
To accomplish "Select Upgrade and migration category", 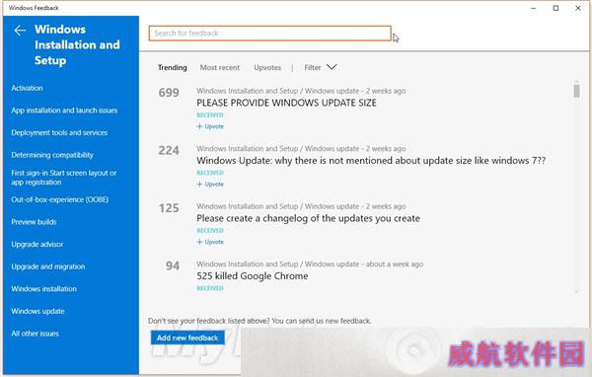I will coord(48,266).
